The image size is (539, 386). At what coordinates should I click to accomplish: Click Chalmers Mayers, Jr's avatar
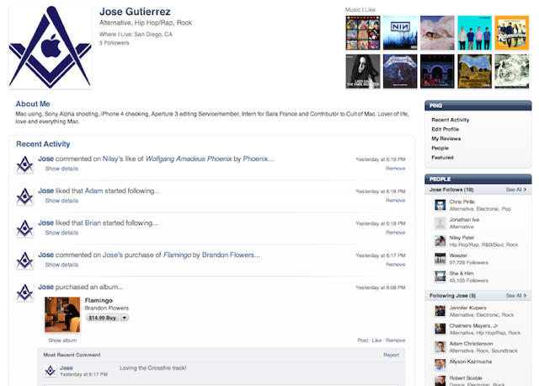click(440, 328)
